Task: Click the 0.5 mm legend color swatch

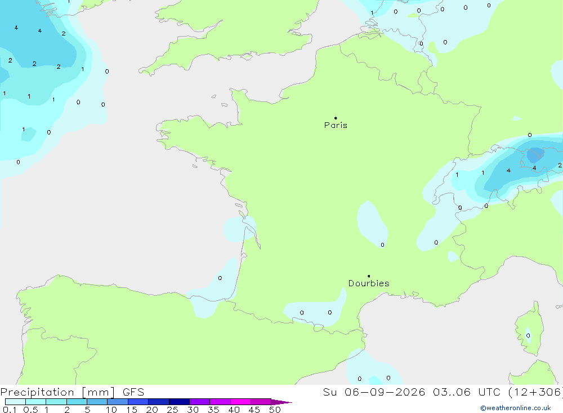Action: [36, 402]
